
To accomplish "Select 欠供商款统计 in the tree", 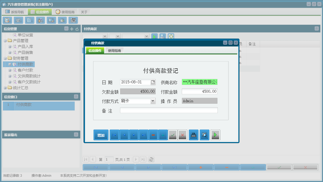I will click(29, 76).
